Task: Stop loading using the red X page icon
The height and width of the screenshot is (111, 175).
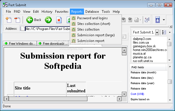Action: (x=59, y=20)
